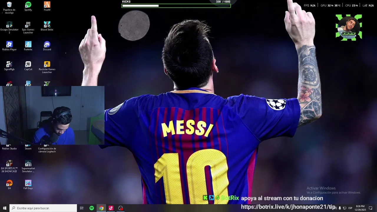Viewport: 377px width, 212px height.
Task: Select the EA app desktop icon
Action: [x=9, y=185]
